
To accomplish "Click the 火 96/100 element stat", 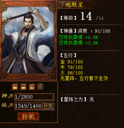I will point(72,73).
